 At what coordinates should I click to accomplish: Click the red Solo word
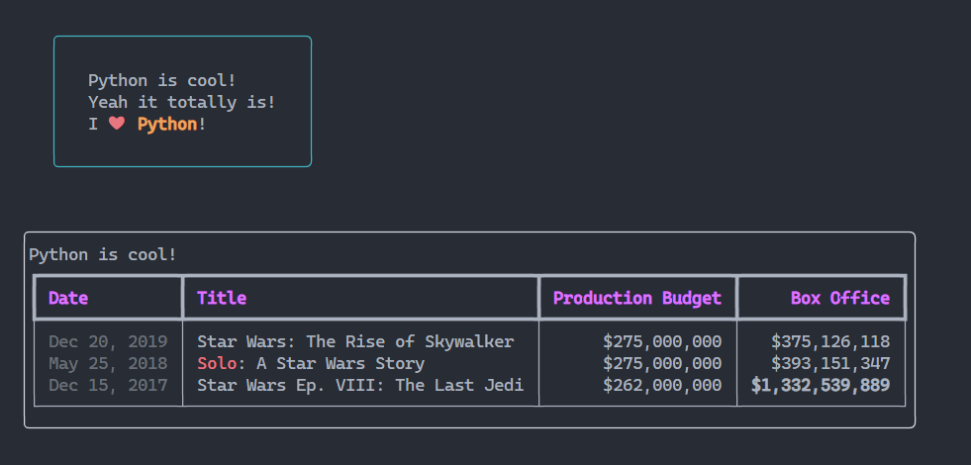(217, 363)
